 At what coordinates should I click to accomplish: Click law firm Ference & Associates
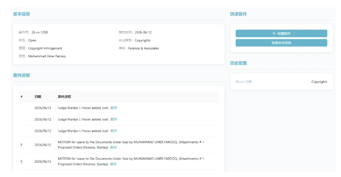[x=143, y=48]
